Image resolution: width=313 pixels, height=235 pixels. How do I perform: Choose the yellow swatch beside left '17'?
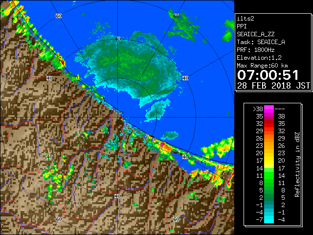[269, 161]
